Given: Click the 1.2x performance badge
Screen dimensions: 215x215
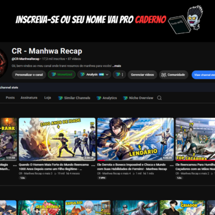Looking at the screenshot, I should pos(179,178).
